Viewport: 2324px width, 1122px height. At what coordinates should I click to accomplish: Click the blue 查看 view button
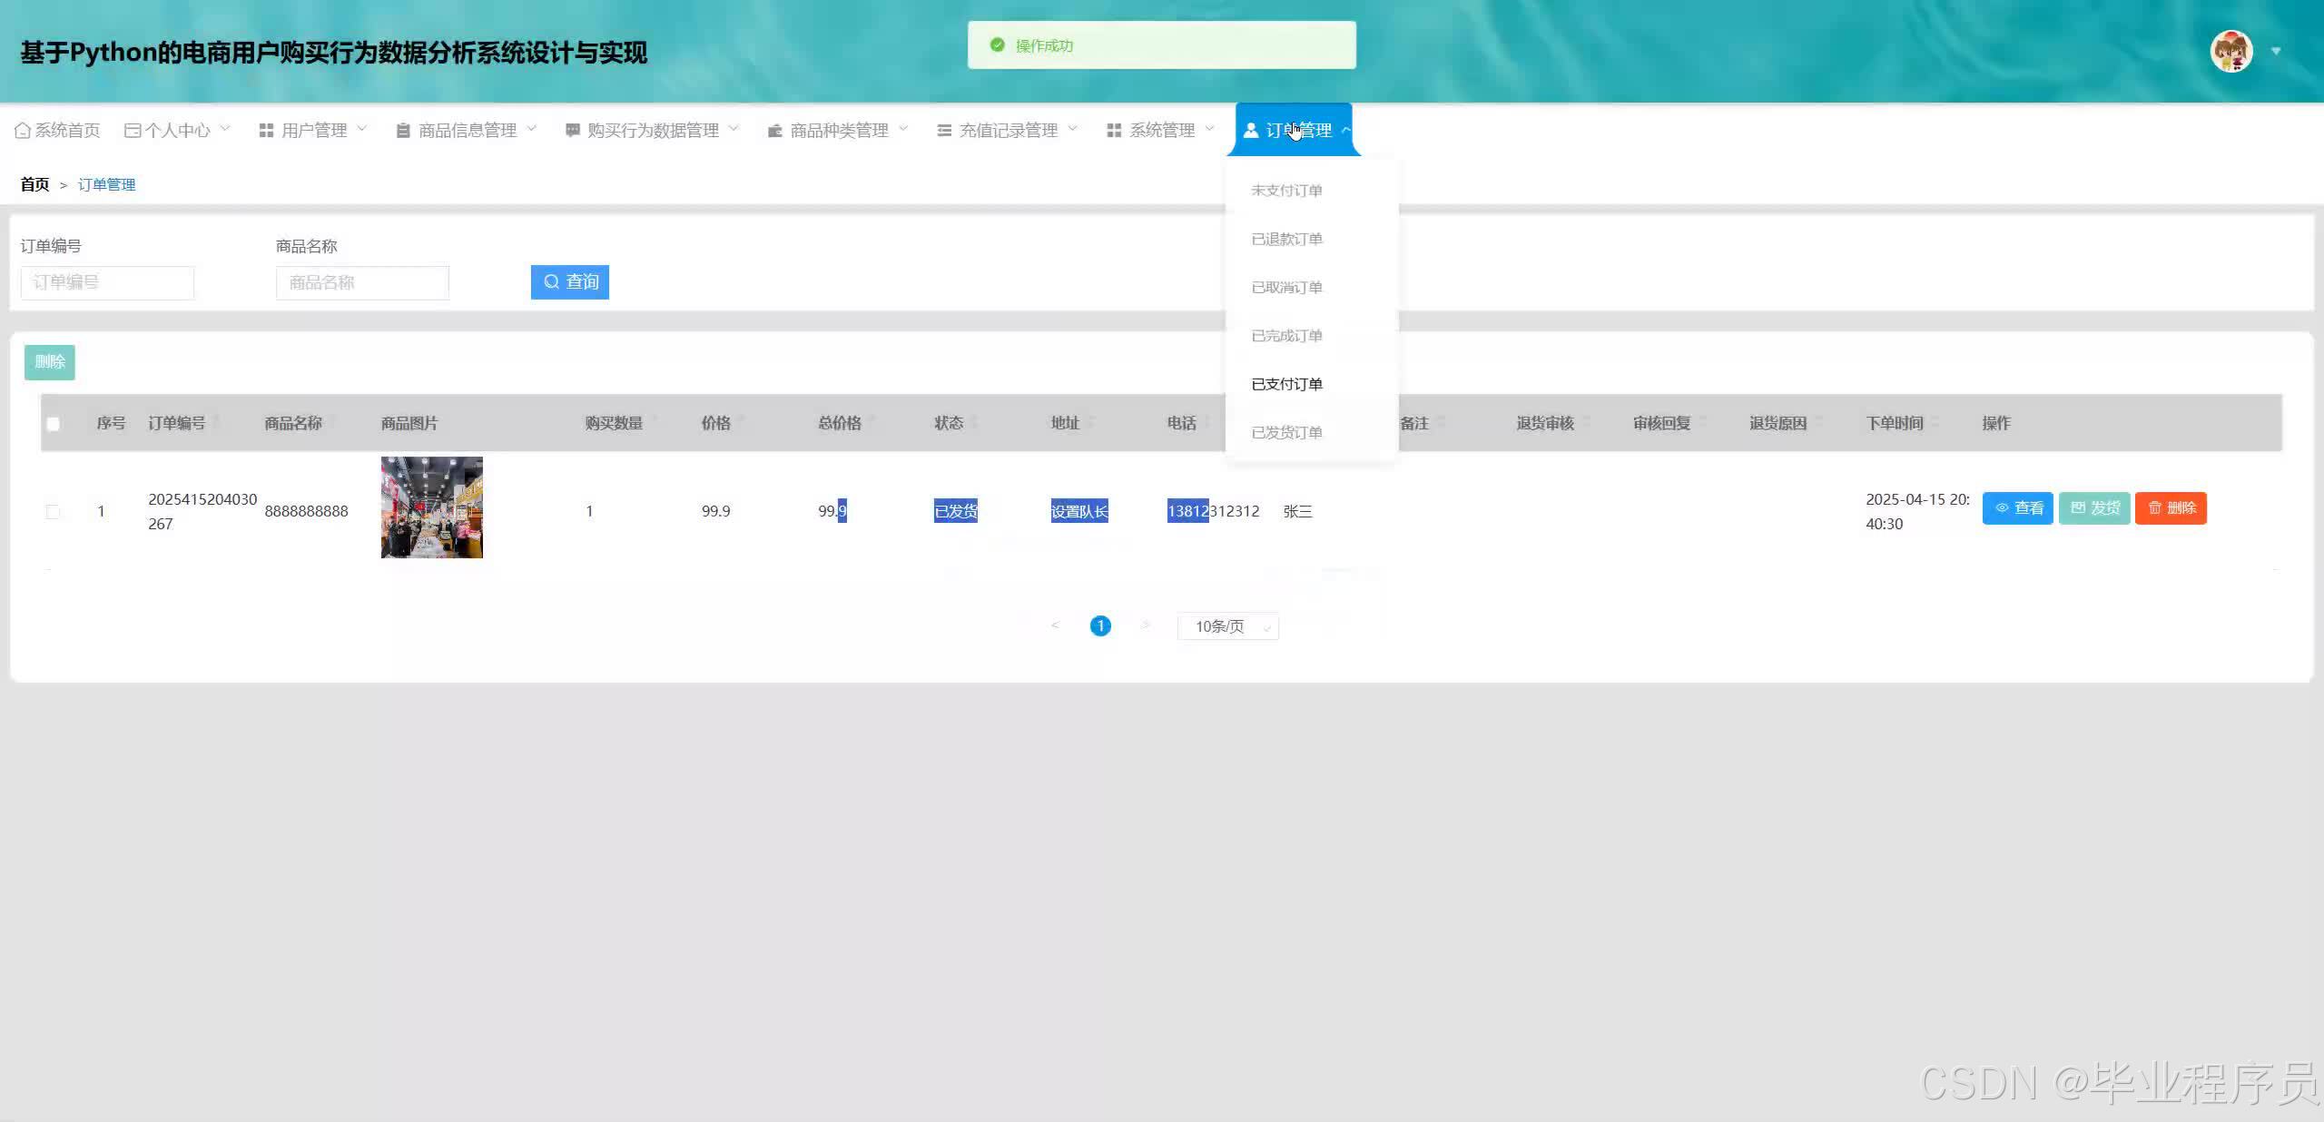click(2017, 508)
